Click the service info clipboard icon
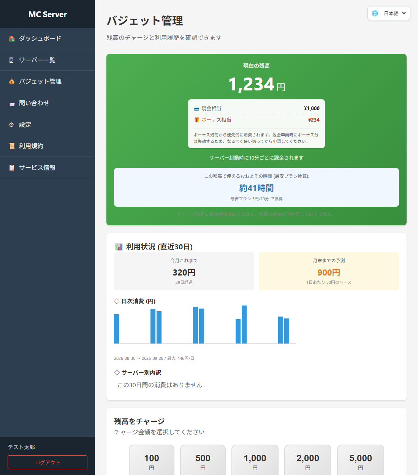The height and width of the screenshot is (475, 418). pyautogui.click(x=12, y=168)
